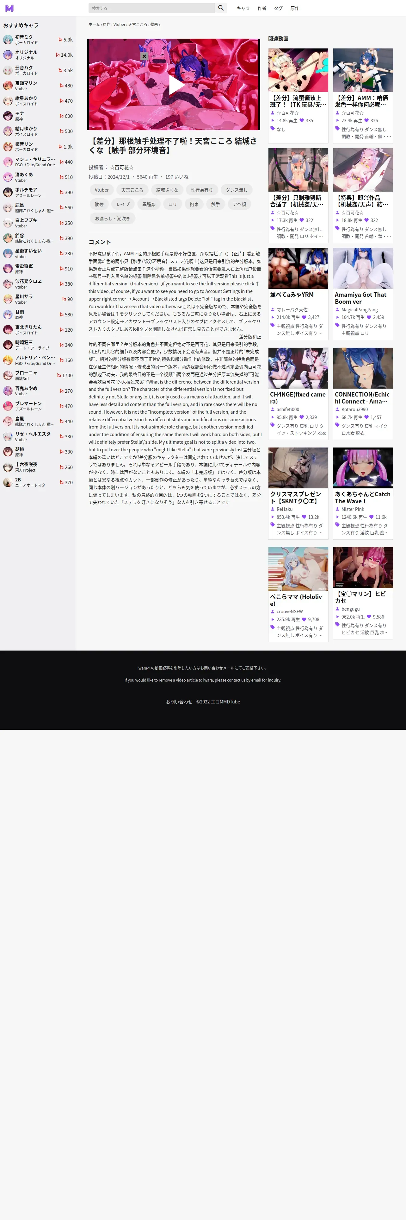Screen dimensions: 406x1220
Task: Open uploader Mister Pink in related videos
Action: point(353,509)
